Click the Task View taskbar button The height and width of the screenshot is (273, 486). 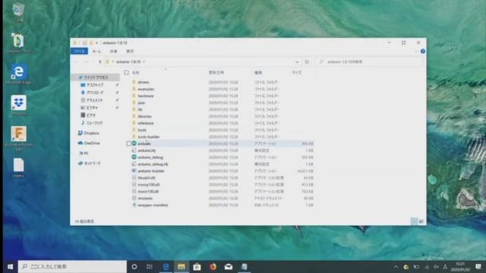[150, 266]
